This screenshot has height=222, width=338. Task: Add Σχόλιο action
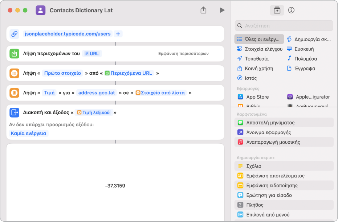pos(284,166)
